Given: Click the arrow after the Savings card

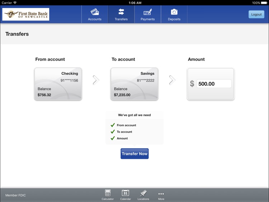Looking at the screenshot, I should (172, 80).
